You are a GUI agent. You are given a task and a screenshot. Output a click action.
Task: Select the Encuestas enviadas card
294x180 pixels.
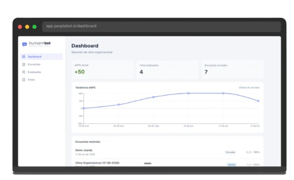click(233, 70)
